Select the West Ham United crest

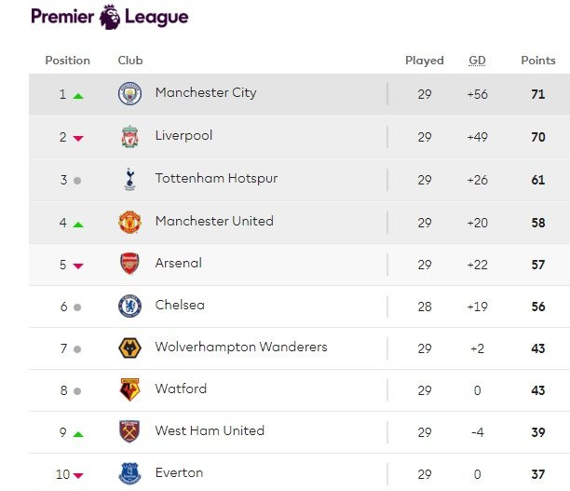click(129, 431)
